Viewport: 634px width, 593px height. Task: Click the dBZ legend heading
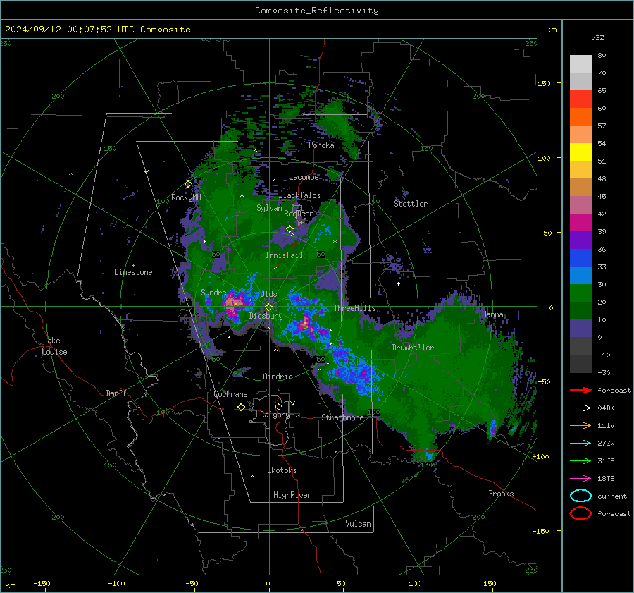[597, 38]
